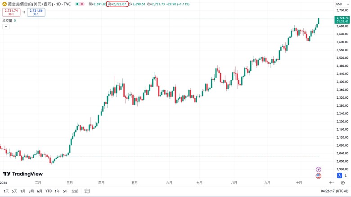The width and height of the screenshot is (351, 197).
Task: Select the YTD time range
Action: 48,191
